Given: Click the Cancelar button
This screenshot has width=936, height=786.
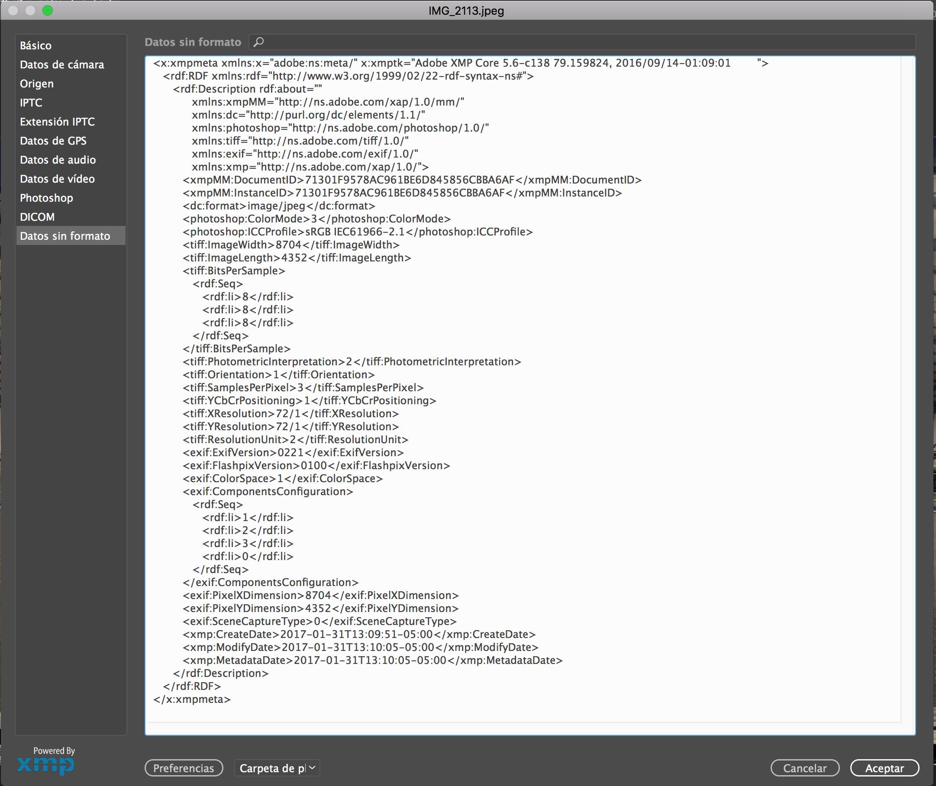Looking at the screenshot, I should tap(804, 768).
